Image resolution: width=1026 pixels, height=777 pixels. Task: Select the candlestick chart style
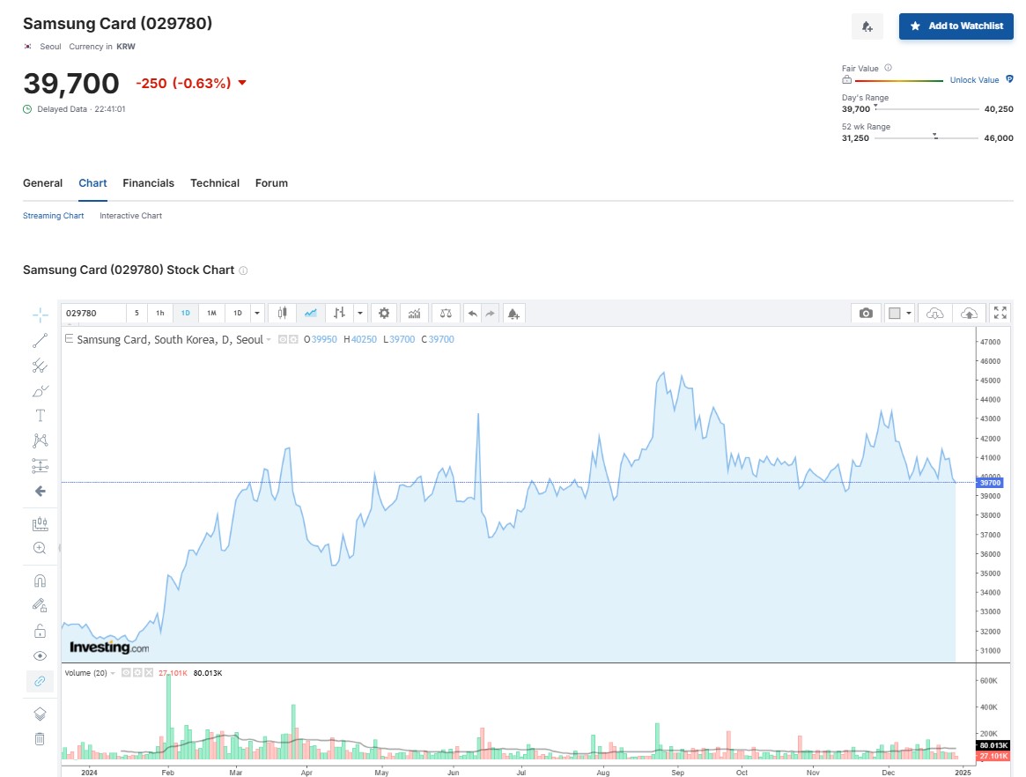(282, 313)
